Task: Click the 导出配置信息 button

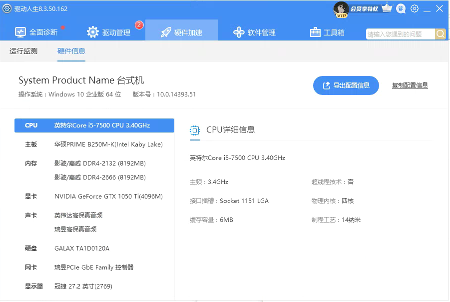Action: point(346,85)
